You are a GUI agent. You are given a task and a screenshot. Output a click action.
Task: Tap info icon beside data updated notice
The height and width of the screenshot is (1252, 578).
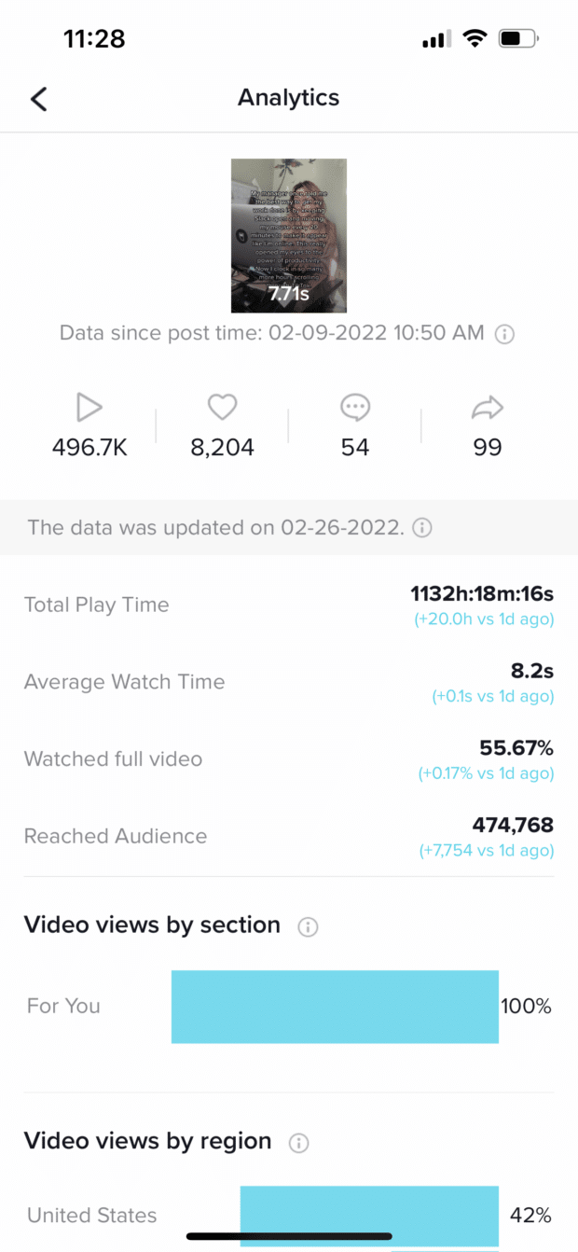(421, 528)
